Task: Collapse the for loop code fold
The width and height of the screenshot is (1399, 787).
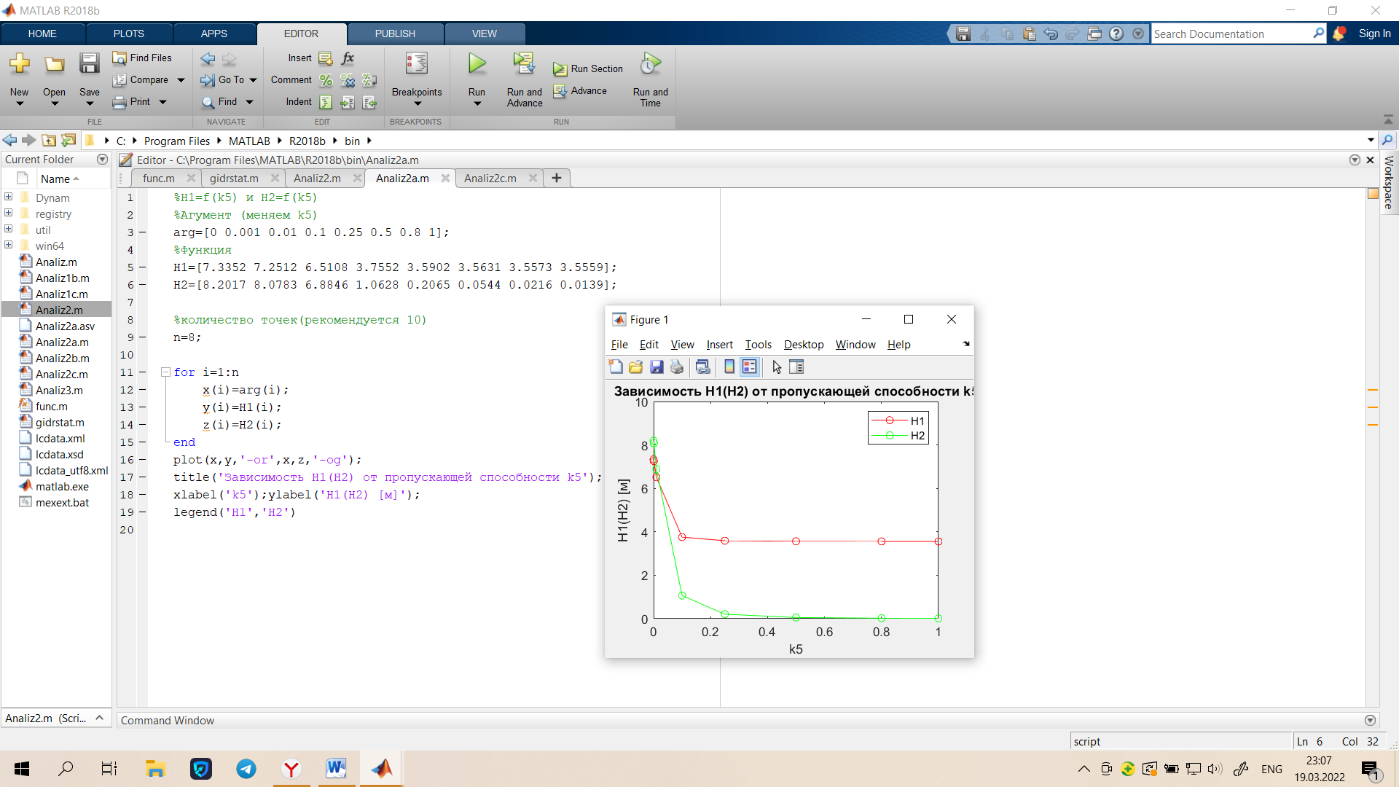Action: [x=165, y=372]
